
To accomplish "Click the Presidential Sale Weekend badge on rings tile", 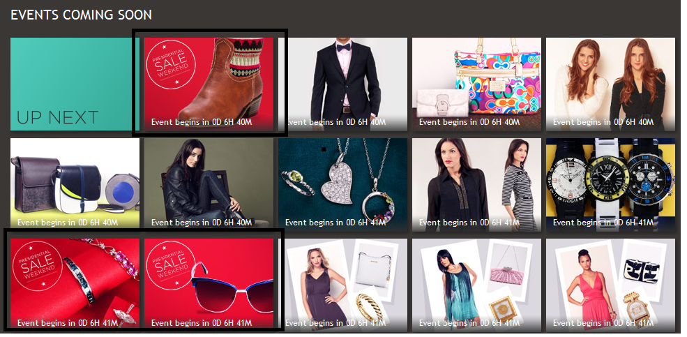I will 37,266.
